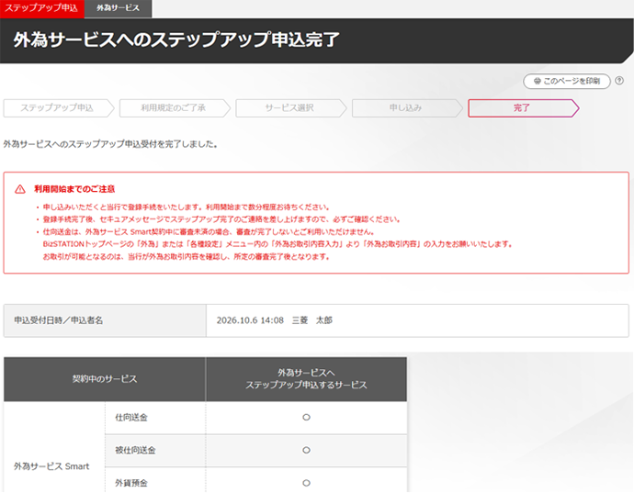Image resolution: width=634 pixels, height=493 pixels.
Task: Select the 申し込み progress step
Action: coord(405,108)
